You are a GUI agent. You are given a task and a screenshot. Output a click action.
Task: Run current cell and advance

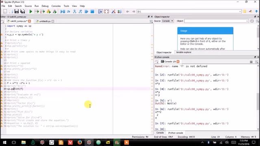[43, 11]
